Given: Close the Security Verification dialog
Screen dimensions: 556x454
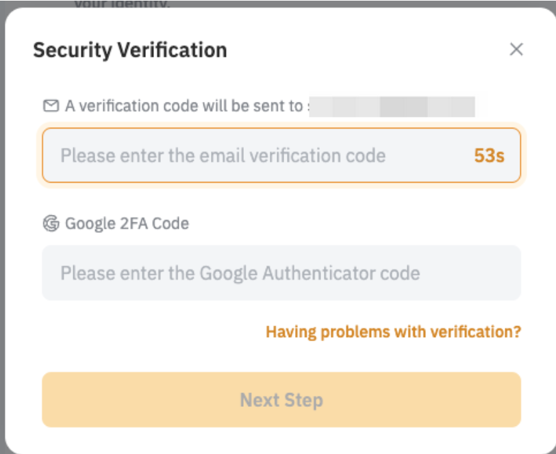Looking at the screenshot, I should click(x=516, y=49).
